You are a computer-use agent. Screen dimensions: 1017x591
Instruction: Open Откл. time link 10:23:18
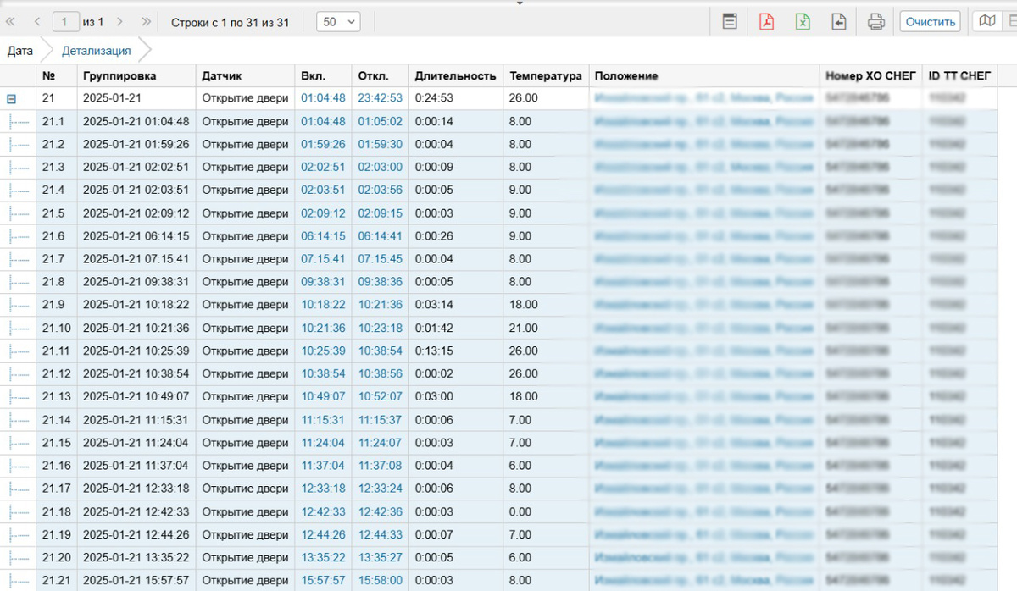(380, 328)
